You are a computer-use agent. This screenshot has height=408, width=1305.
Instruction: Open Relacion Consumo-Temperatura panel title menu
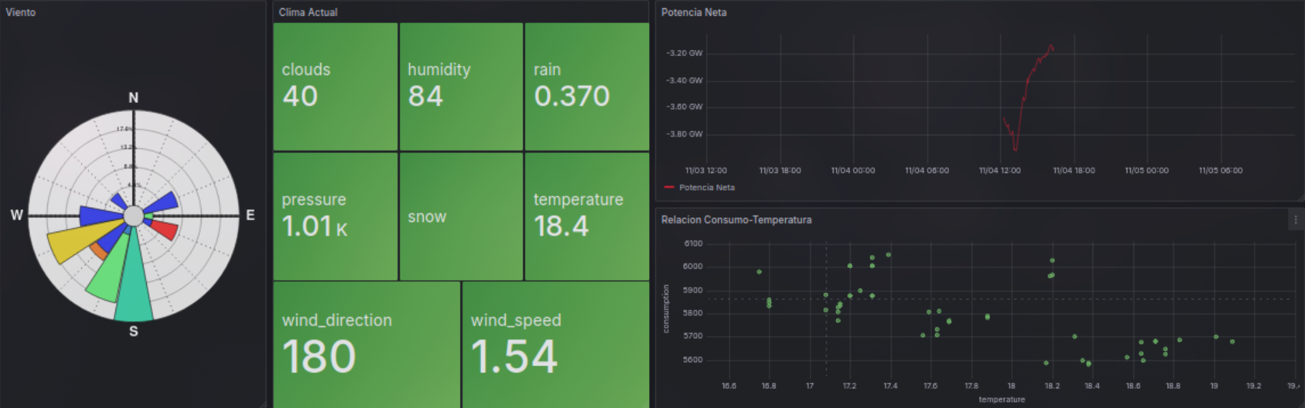point(737,220)
